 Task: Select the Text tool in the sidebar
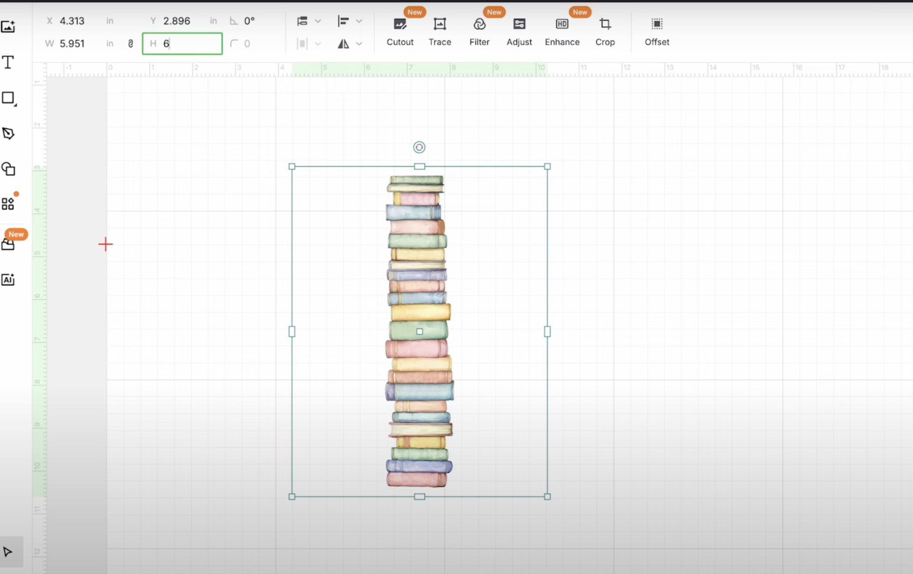click(8, 62)
